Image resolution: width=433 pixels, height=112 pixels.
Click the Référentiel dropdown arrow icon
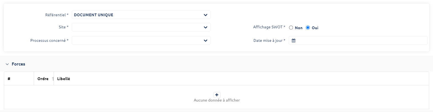[x=205, y=15]
